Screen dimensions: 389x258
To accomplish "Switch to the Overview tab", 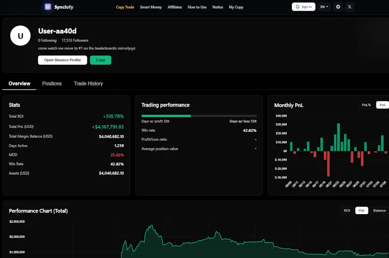I will tap(19, 84).
